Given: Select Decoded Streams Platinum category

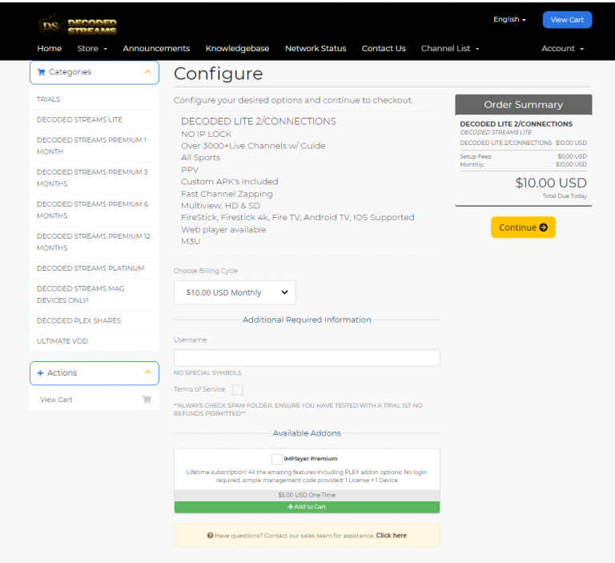Looking at the screenshot, I should (x=94, y=268).
